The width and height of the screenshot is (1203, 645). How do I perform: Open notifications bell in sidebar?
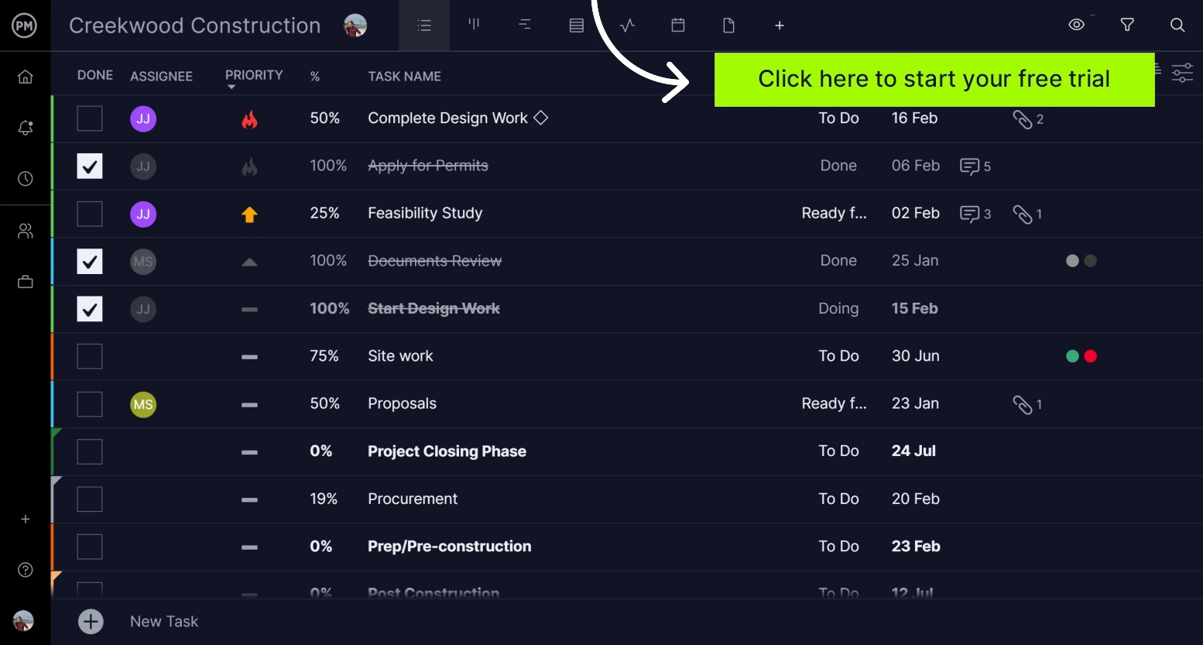[26, 128]
